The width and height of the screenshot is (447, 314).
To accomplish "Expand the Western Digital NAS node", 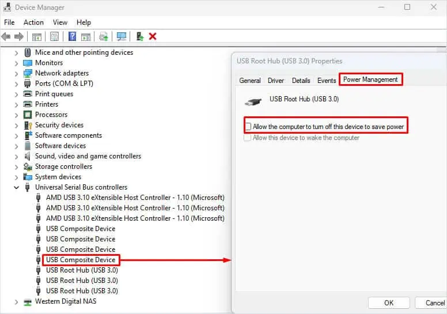I will point(16,301).
